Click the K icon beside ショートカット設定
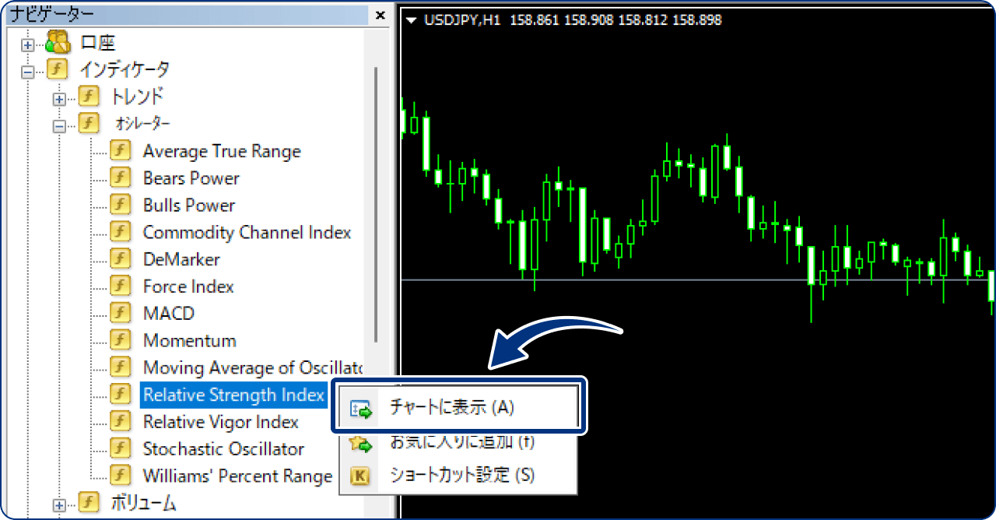996x520 pixels. [359, 475]
